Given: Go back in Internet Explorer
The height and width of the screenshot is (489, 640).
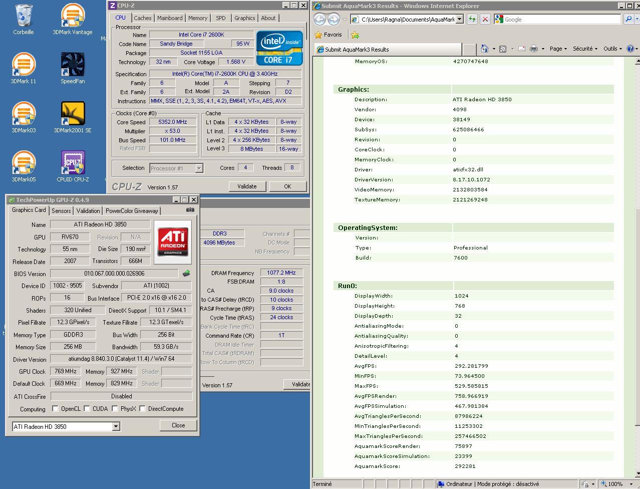Looking at the screenshot, I should (x=320, y=19).
